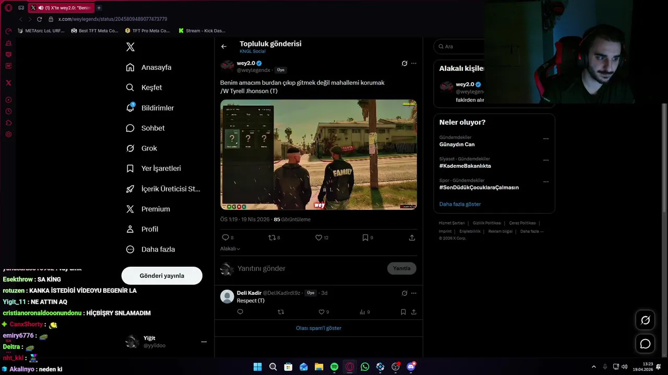
Task: Open floating messages button
Action: (x=646, y=344)
